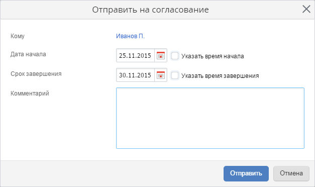
Task: Click the Указать время завершения label text
Action: point(220,76)
